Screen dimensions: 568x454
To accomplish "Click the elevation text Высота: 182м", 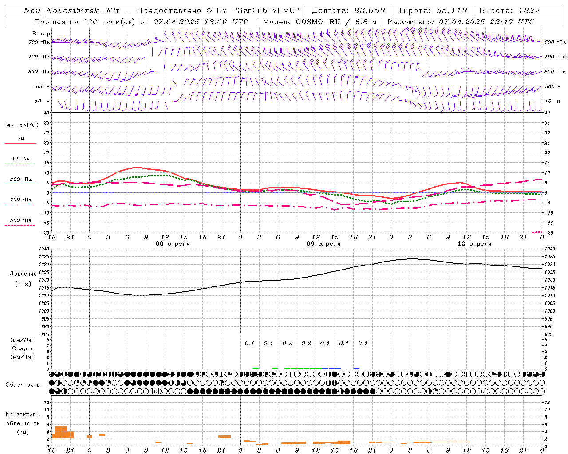I will (509, 11).
